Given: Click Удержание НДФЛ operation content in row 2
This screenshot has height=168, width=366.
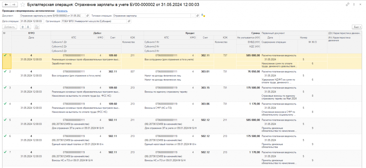Looking at the screenshot, I should pos(278,81).
